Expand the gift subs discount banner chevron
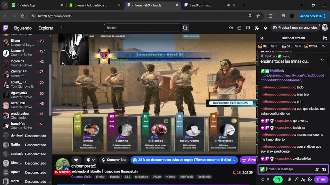 tap(234, 160)
